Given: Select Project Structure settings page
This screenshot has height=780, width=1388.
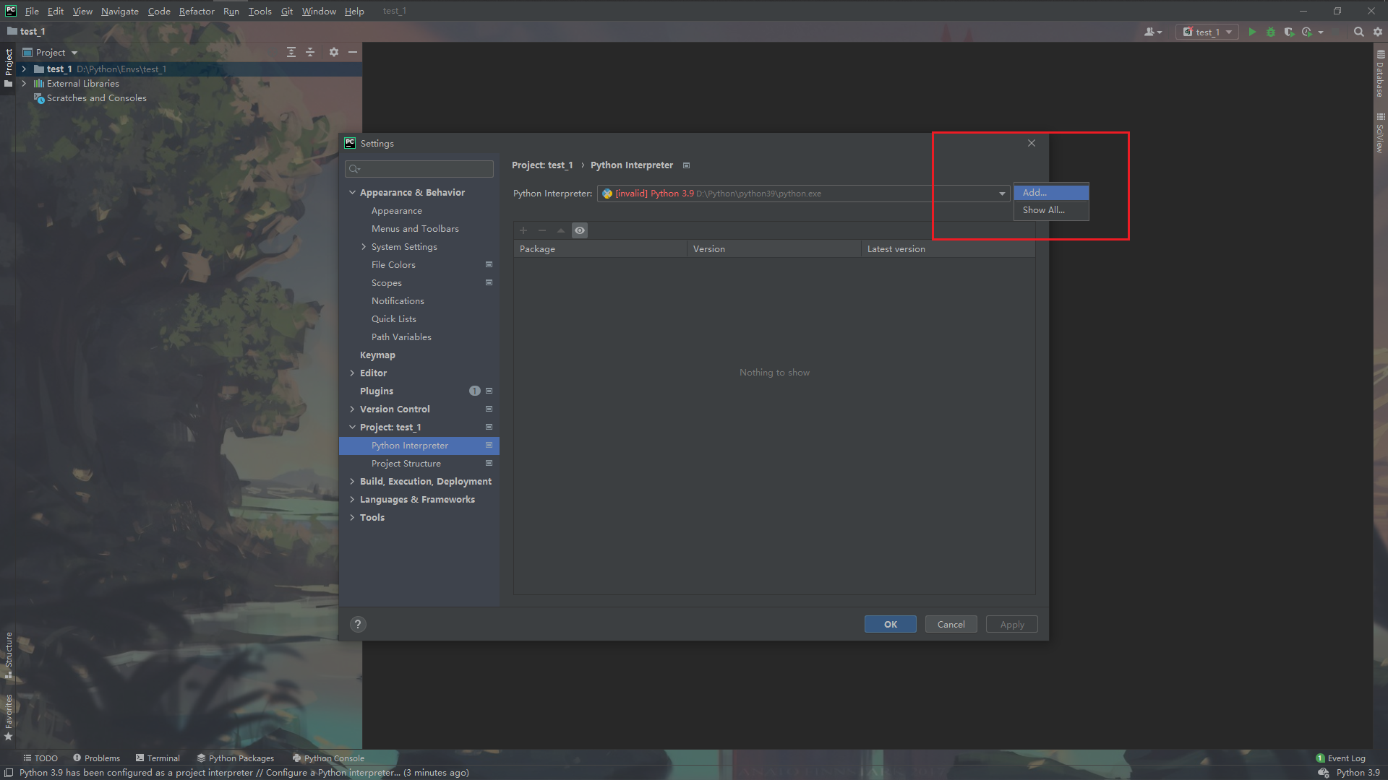Looking at the screenshot, I should pyautogui.click(x=406, y=464).
